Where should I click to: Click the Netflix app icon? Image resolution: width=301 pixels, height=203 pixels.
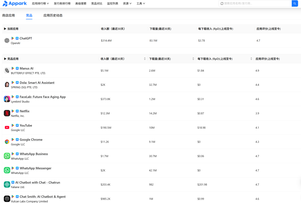[x=7, y=113]
